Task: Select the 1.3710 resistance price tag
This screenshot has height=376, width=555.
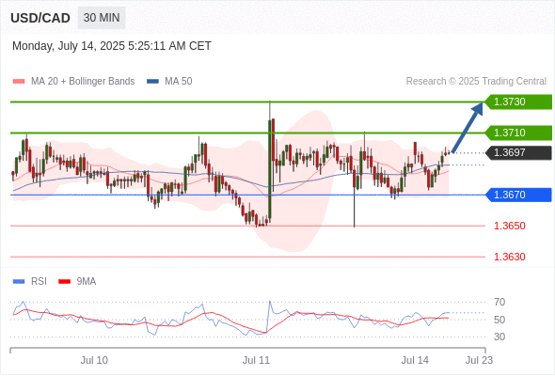Action: [x=518, y=133]
